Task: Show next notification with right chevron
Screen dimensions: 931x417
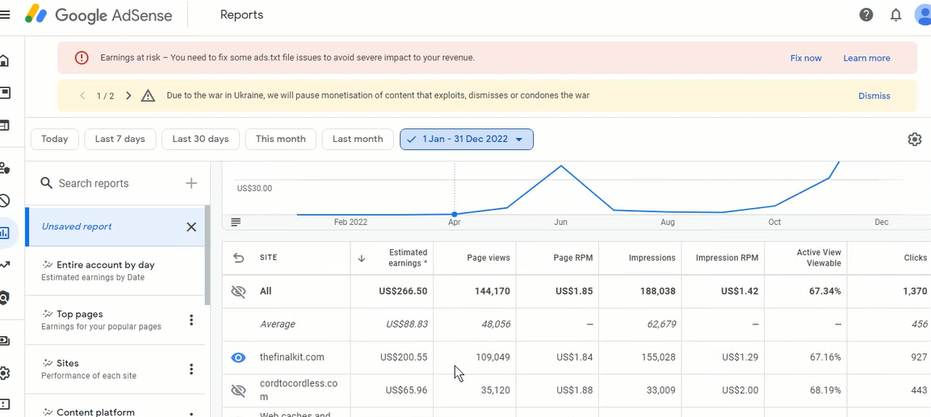Action: pos(128,95)
